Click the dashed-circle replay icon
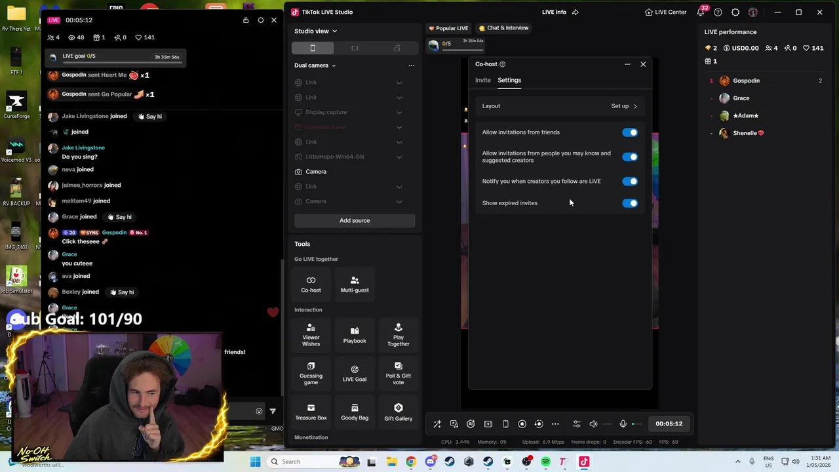The width and height of the screenshot is (839, 472). pyautogui.click(x=539, y=424)
